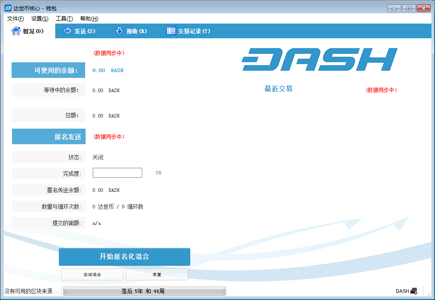
Task: Click the 最近交易 heading
Action: tap(278, 89)
